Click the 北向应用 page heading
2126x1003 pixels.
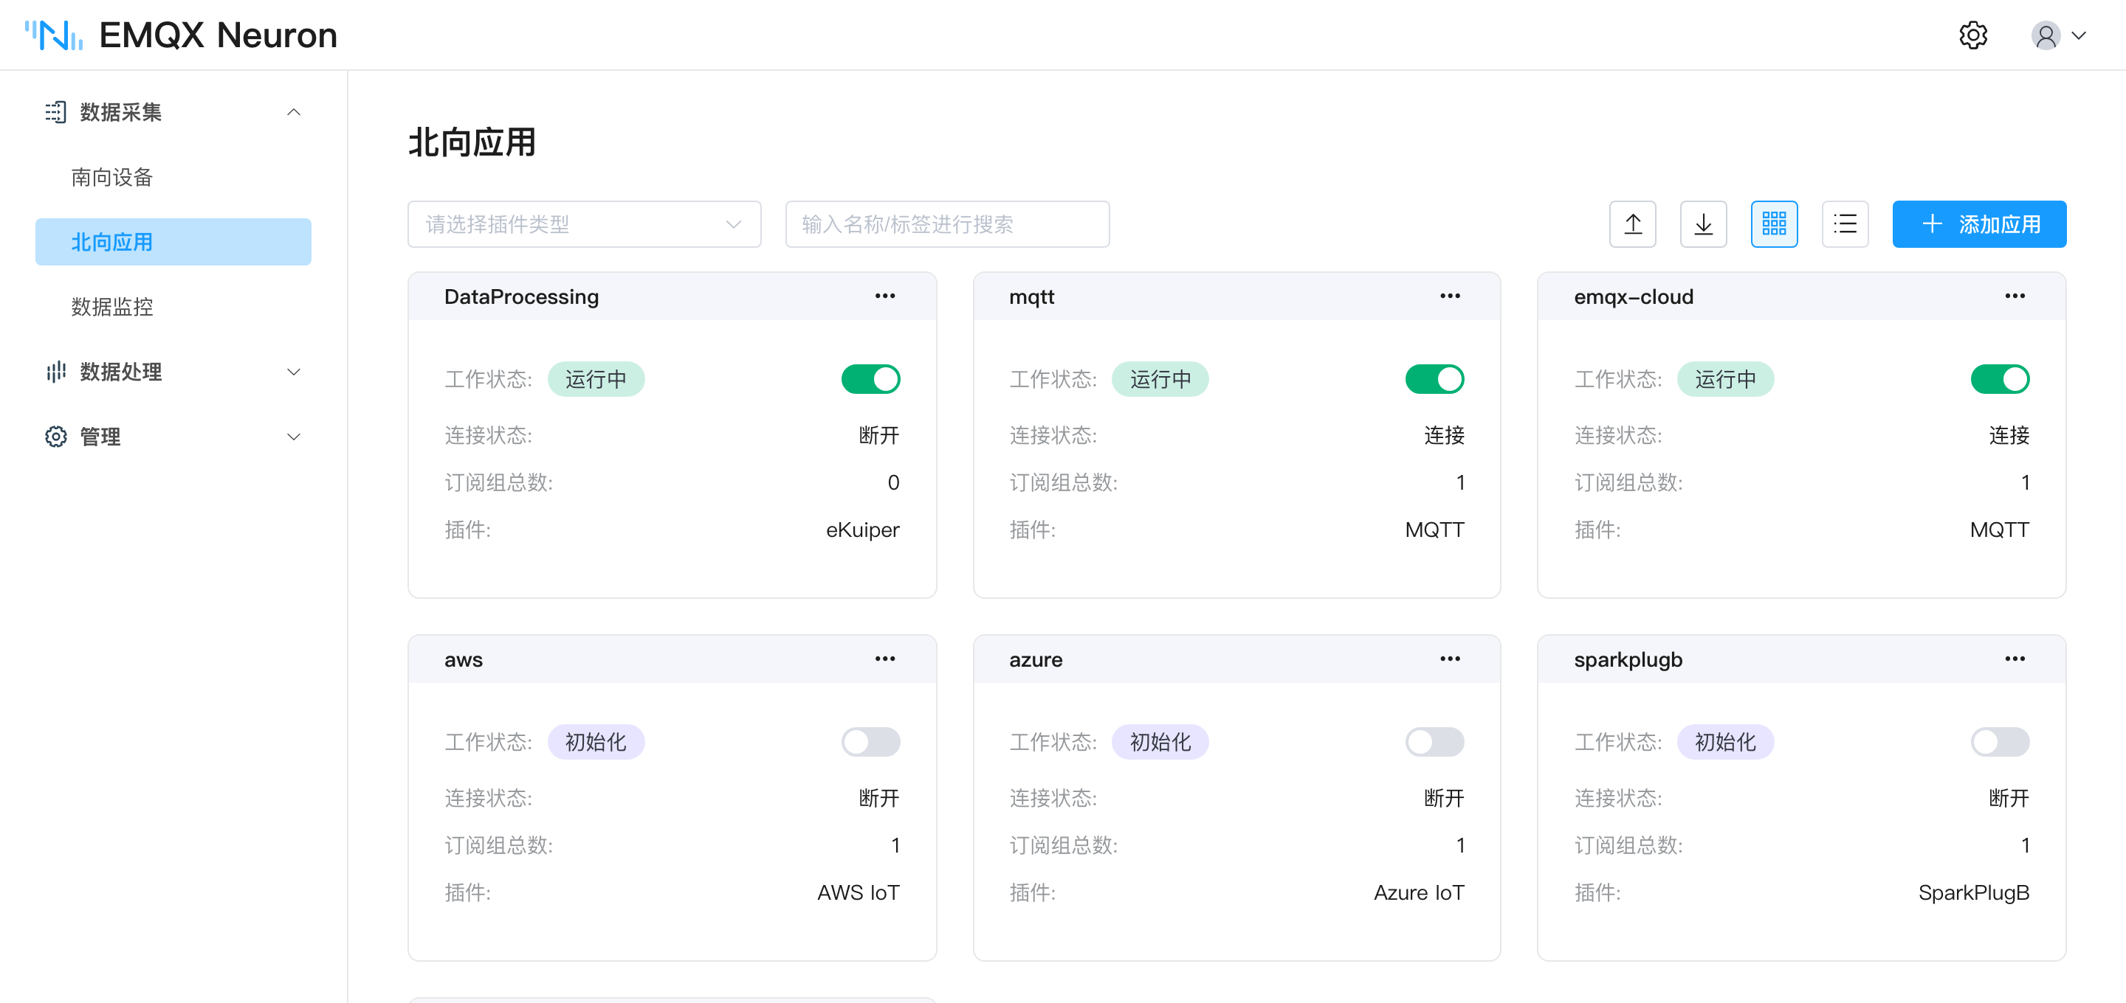(472, 142)
